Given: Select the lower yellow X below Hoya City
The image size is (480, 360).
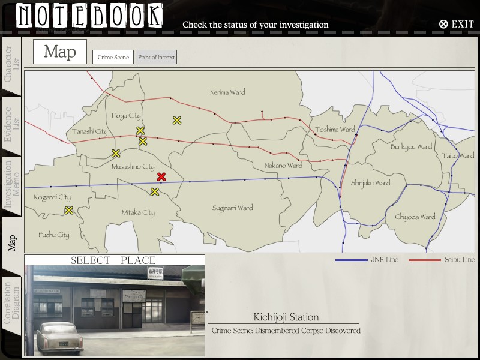Looking at the screenshot, I should click(143, 142).
